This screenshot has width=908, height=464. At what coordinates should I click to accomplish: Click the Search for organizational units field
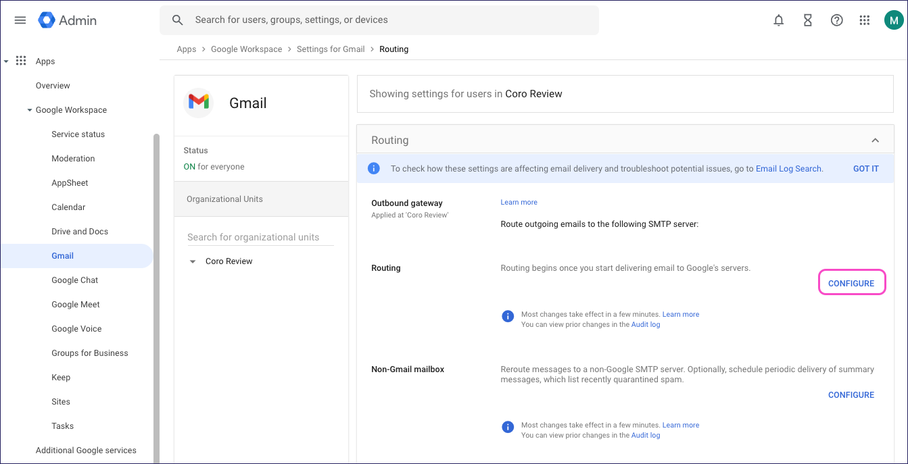[x=260, y=237]
